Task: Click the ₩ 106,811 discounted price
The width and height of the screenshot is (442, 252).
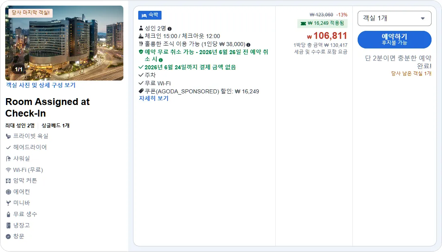Action: [327, 36]
